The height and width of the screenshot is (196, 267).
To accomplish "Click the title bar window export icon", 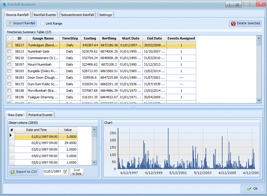I will point(238,4).
